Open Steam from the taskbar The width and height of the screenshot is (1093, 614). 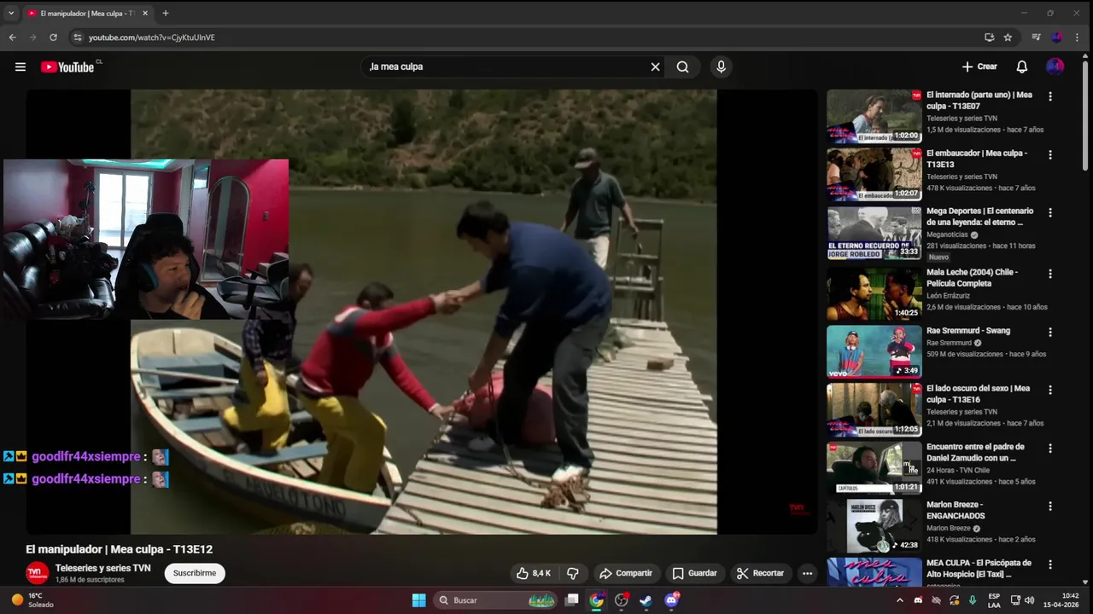coord(646,600)
